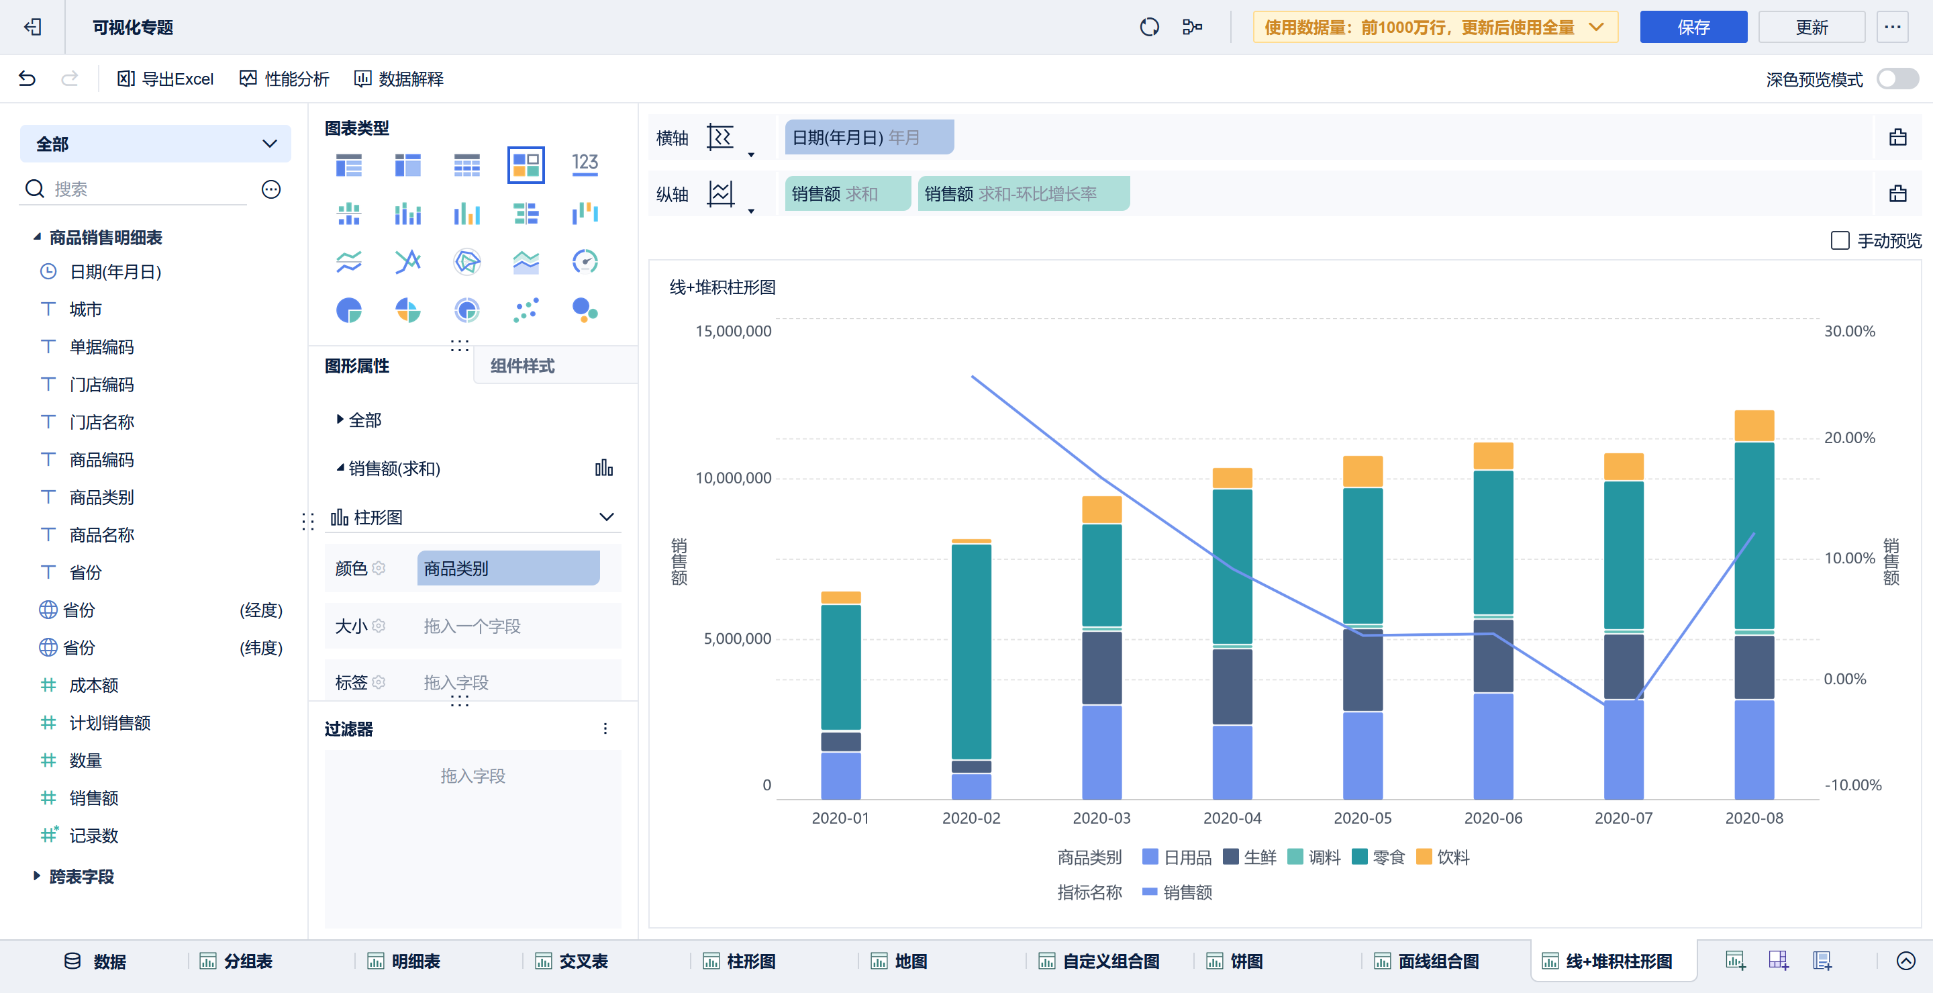
Task: Open the 全部 dataset dropdown
Action: point(155,144)
